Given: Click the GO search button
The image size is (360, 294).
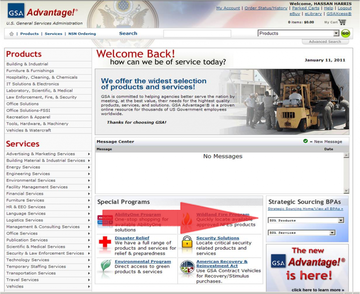Looking at the screenshot, I should pos(346,33).
